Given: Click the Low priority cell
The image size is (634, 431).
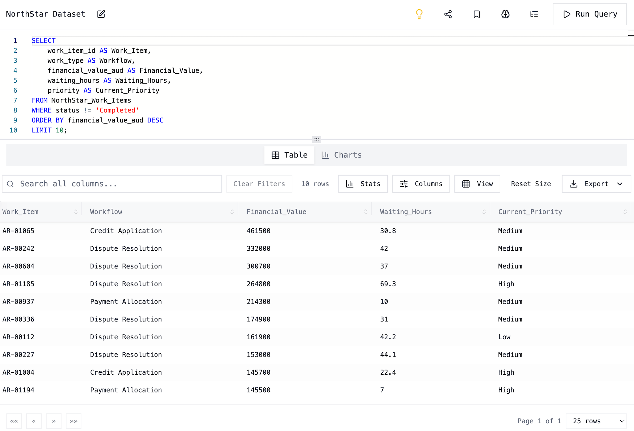Looking at the screenshot, I should [504, 337].
